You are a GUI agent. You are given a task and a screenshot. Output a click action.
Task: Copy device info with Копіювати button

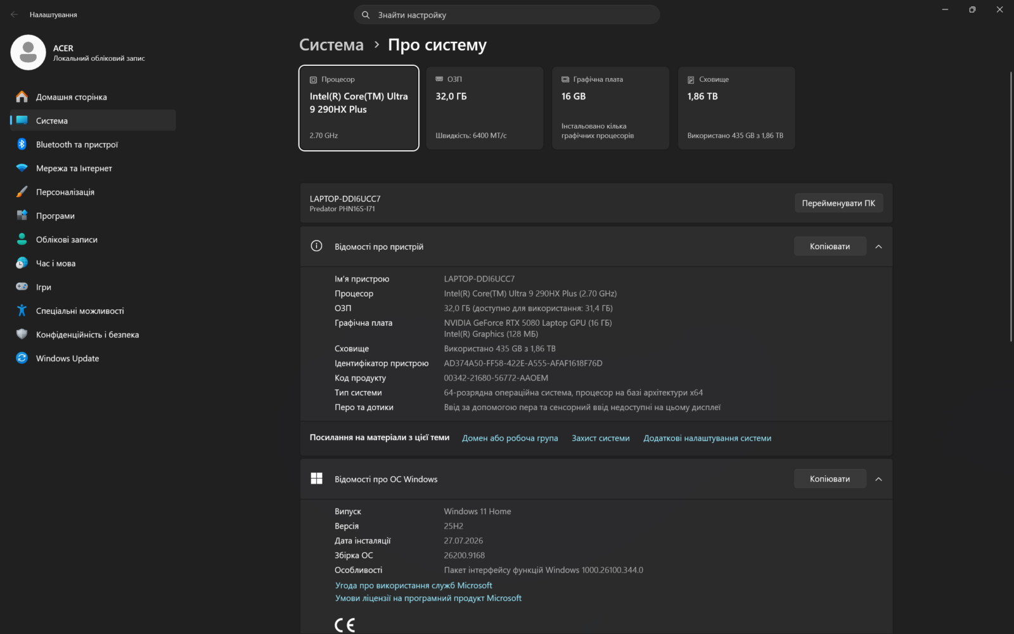pos(830,247)
